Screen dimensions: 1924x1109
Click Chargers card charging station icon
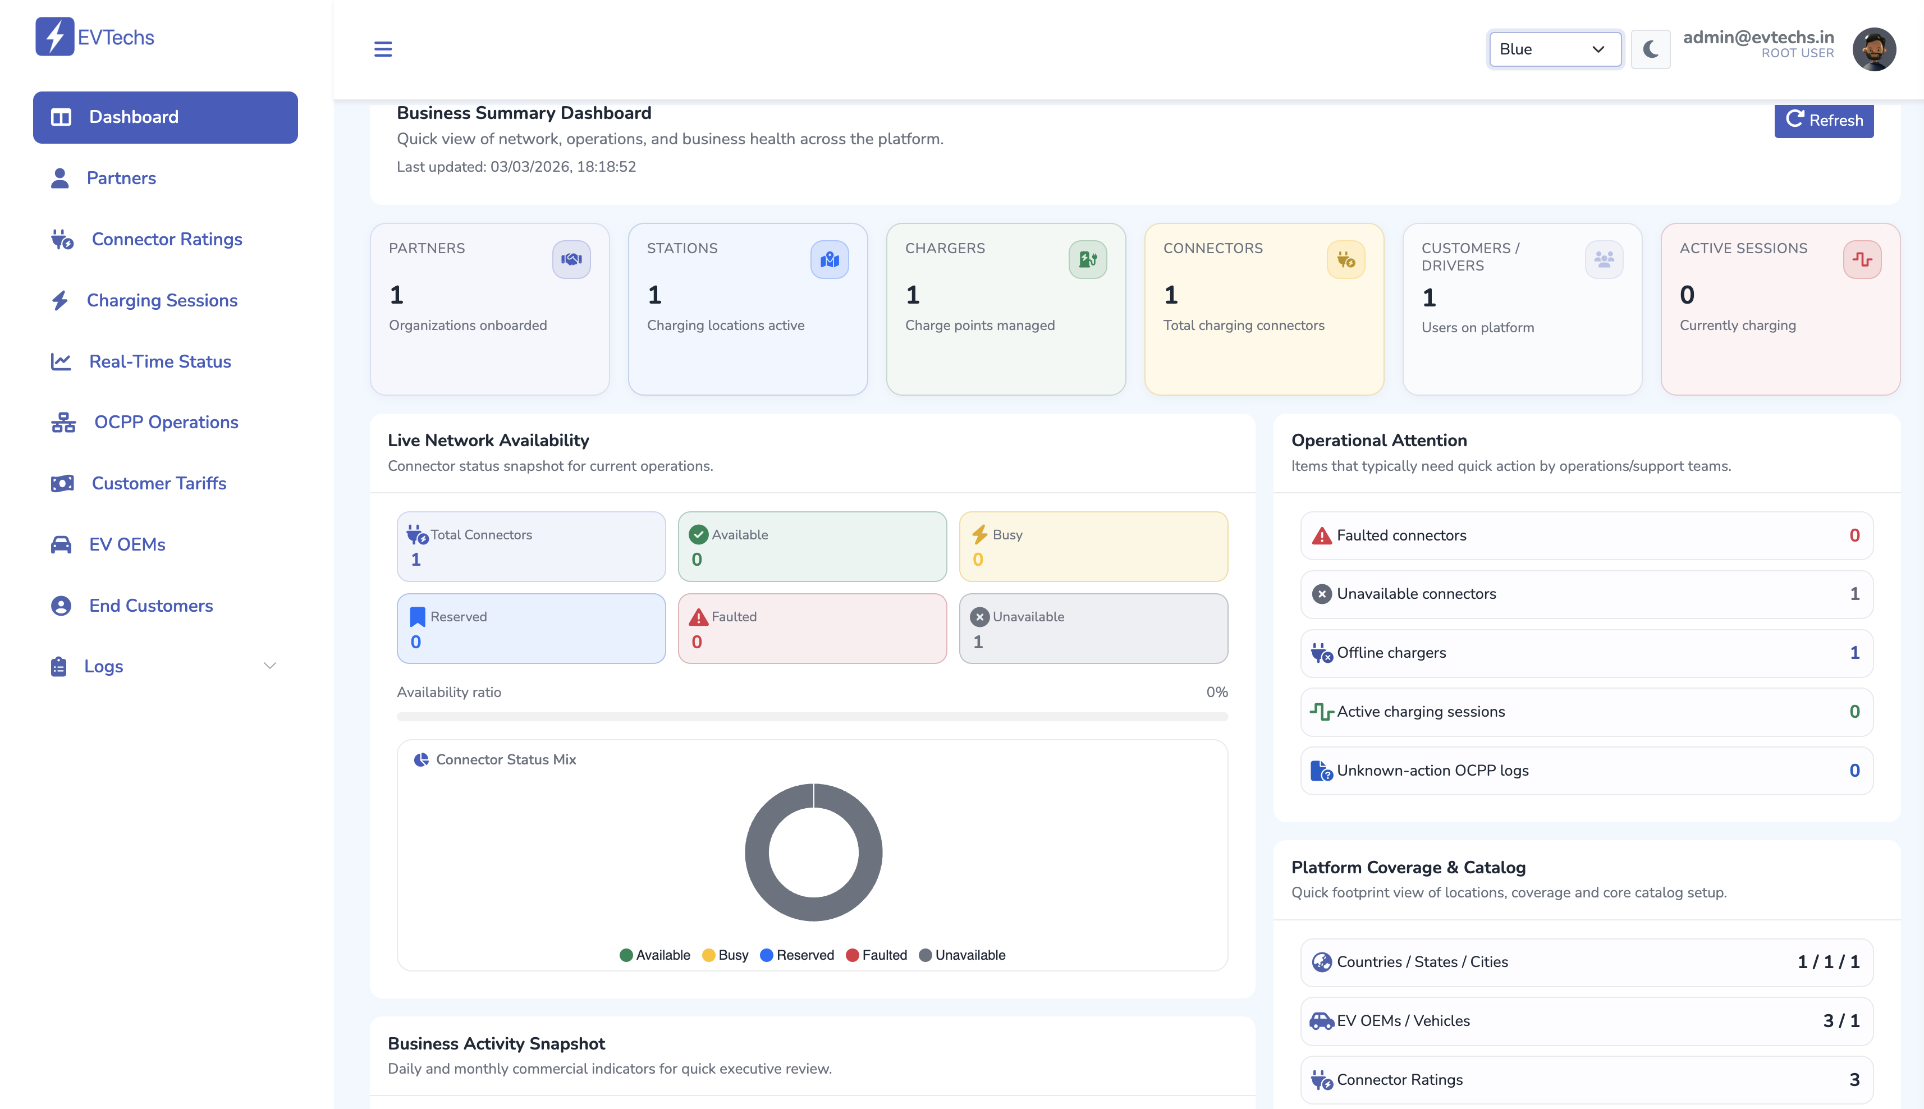pyautogui.click(x=1088, y=260)
